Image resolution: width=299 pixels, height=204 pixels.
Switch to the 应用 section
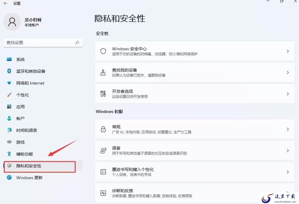(x=43, y=107)
